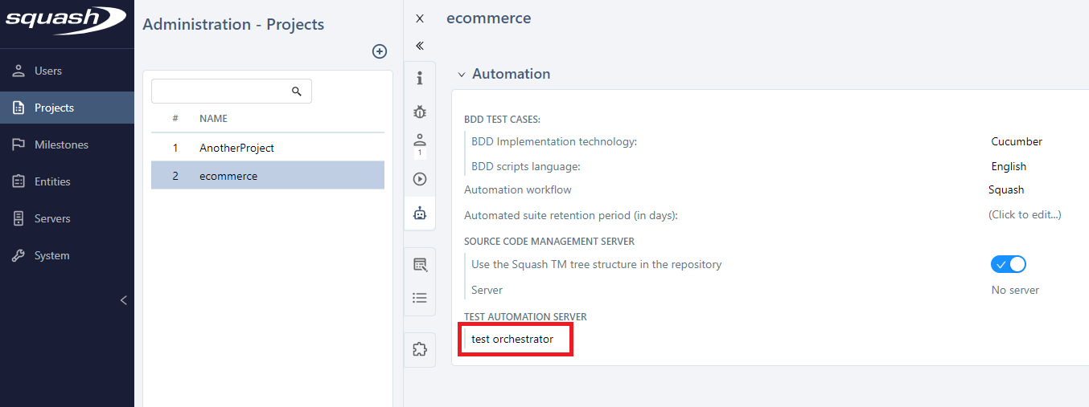Select AnotherProject in the project list

click(x=236, y=148)
